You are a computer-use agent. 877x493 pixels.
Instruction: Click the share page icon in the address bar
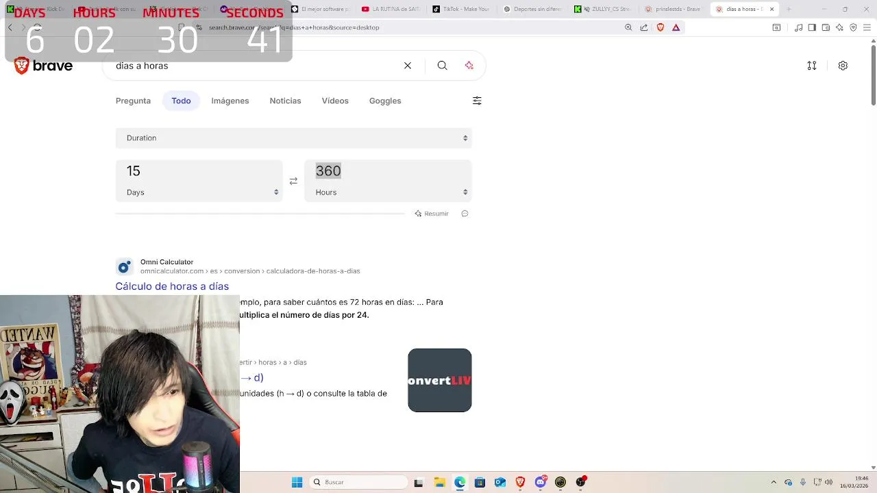644,27
